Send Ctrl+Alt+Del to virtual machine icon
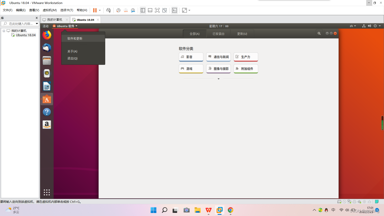This screenshot has height=216, width=384. (109, 10)
